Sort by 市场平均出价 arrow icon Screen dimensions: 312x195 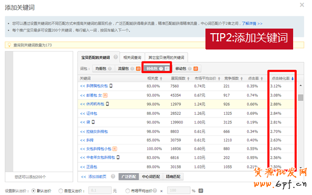coord(219,79)
